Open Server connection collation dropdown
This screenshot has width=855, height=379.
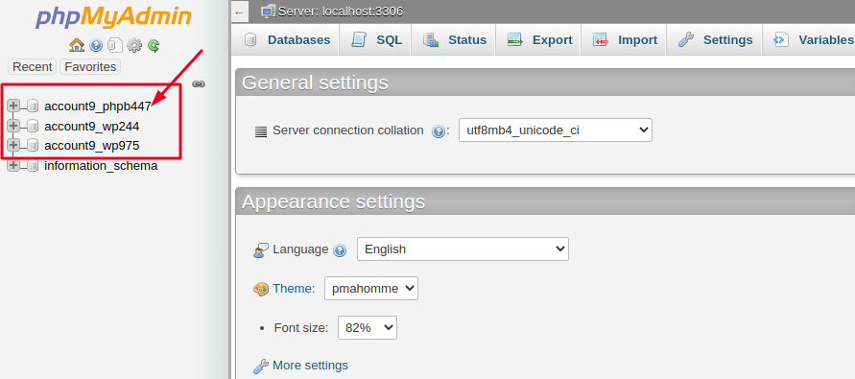[555, 130]
